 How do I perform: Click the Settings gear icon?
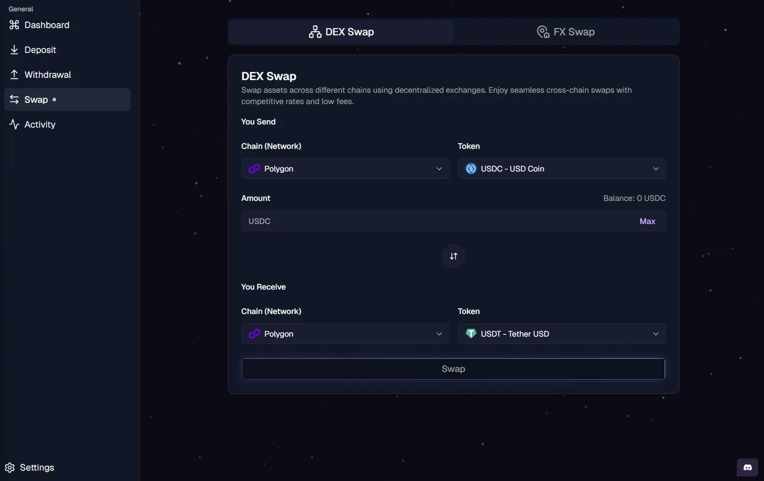tap(10, 467)
